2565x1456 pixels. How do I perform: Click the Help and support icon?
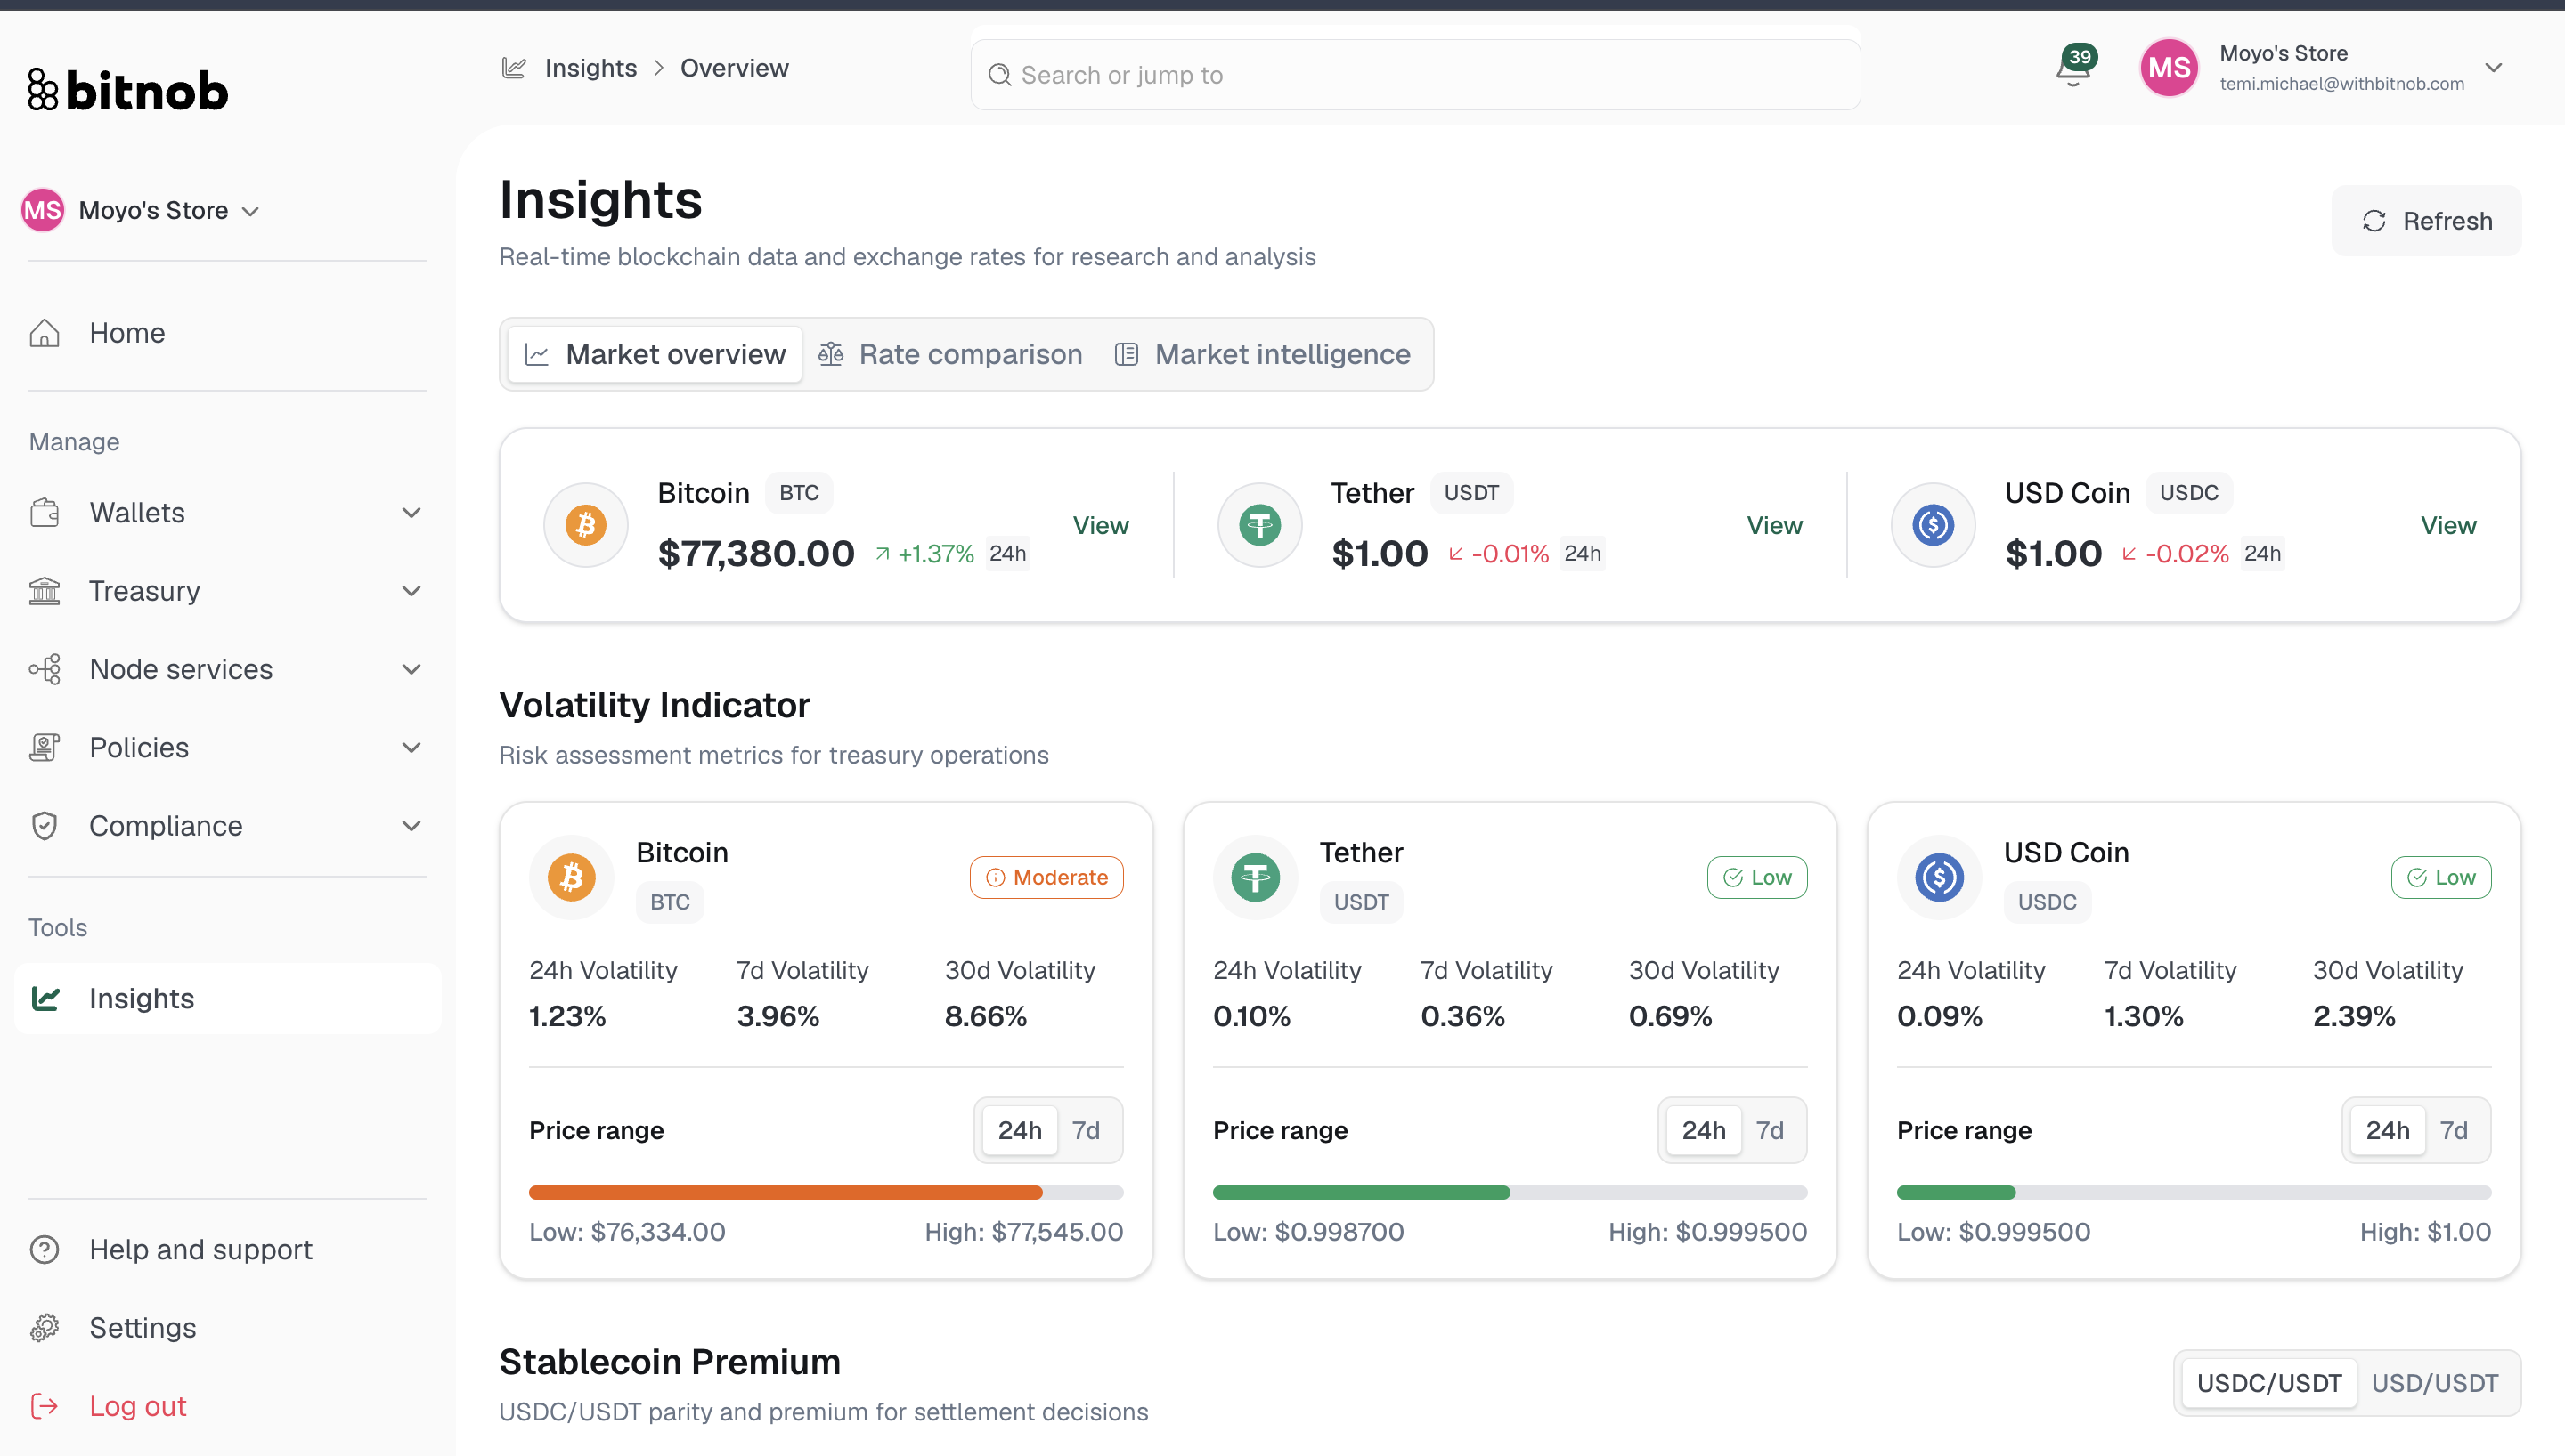click(x=44, y=1249)
